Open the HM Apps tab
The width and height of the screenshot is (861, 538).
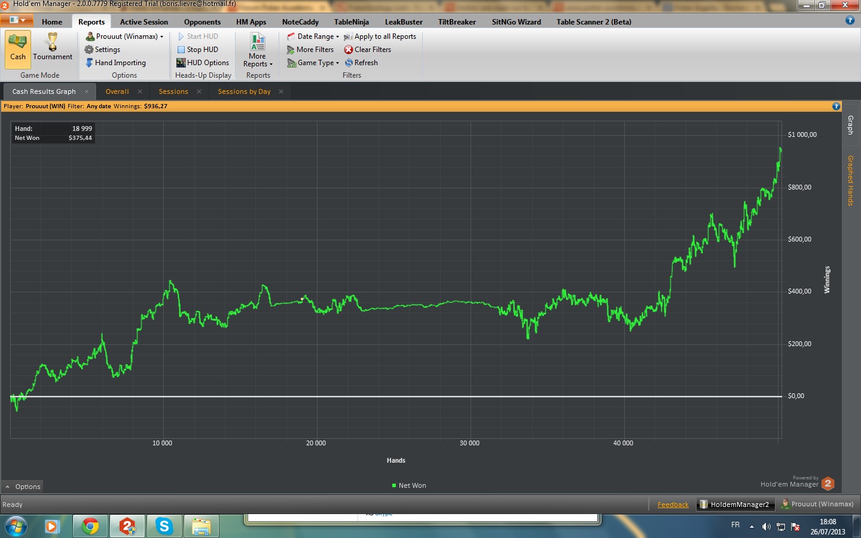click(251, 22)
